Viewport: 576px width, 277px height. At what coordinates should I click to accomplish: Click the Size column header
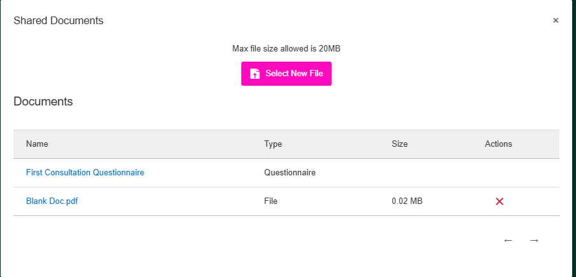400,144
